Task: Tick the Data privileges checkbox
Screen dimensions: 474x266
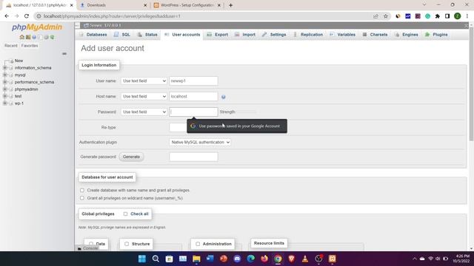Action: [x=91, y=244]
